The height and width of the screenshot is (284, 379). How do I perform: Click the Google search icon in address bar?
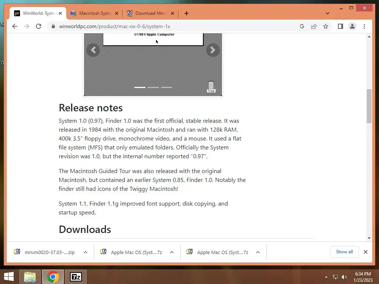(x=302, y=26)
